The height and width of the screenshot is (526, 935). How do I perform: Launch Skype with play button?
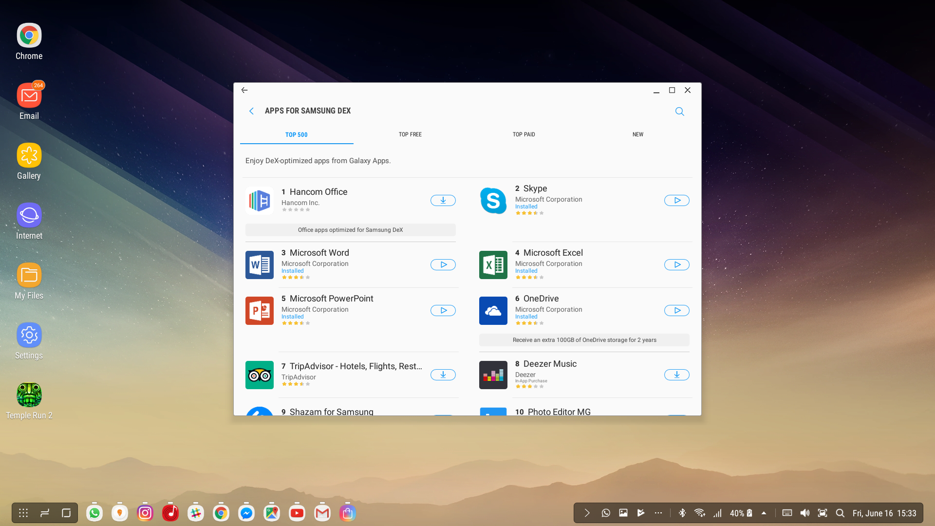[x=676, y=200]
